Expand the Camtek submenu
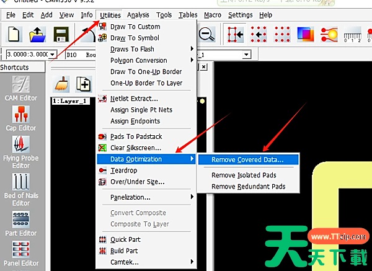This screenshot has height=271, width=372. pyautogui.click(x=146, y=262)
